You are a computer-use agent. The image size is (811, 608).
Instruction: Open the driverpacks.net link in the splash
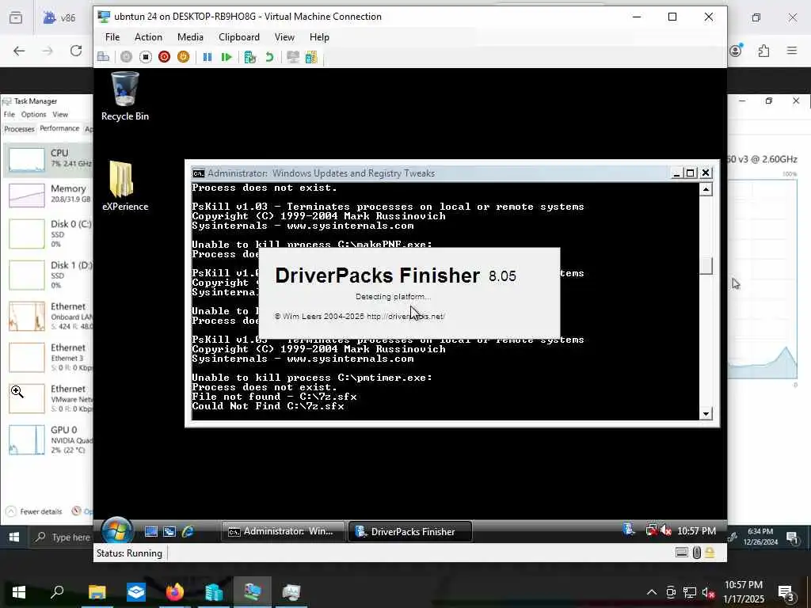[405, 317]
